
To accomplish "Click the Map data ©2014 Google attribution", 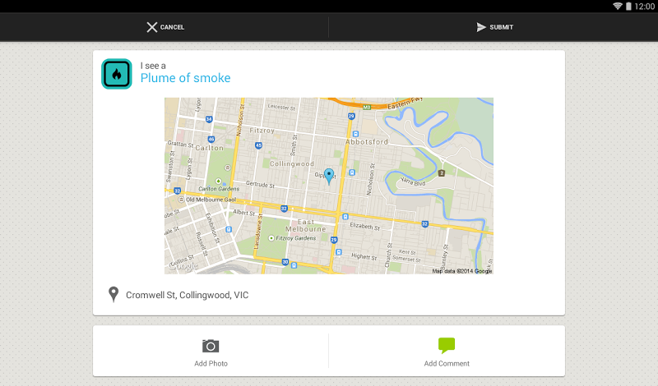I will pyautogui.click(x=462, y=271).
